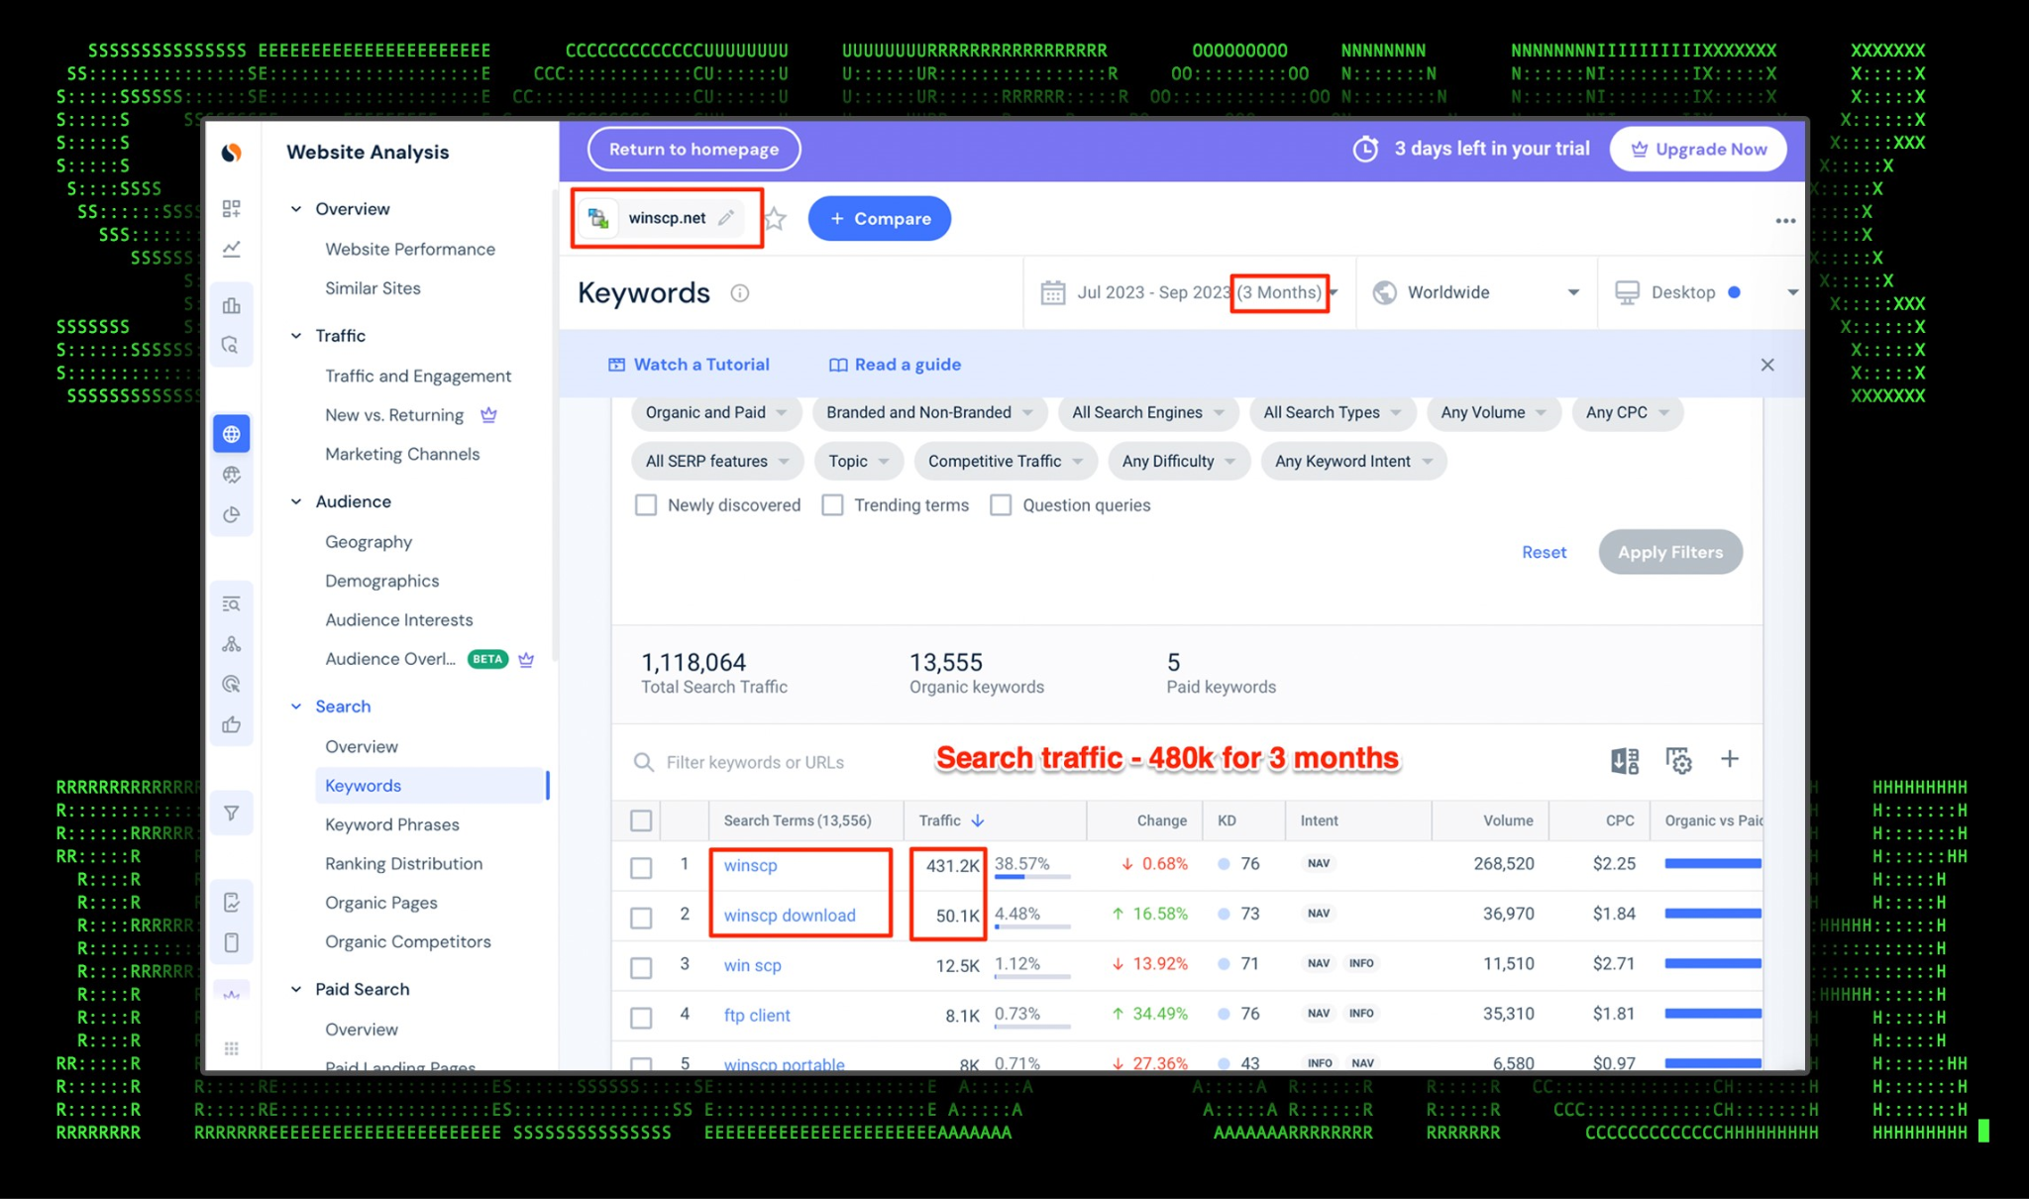The height and width of the screenshot is (1199, 2029).
Task: Click the plus icon above the table
Action: point(1730,759)
